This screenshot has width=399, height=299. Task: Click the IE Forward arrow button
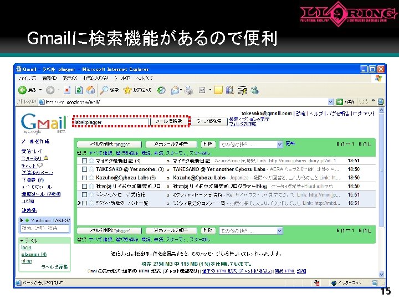pos(50,90)
